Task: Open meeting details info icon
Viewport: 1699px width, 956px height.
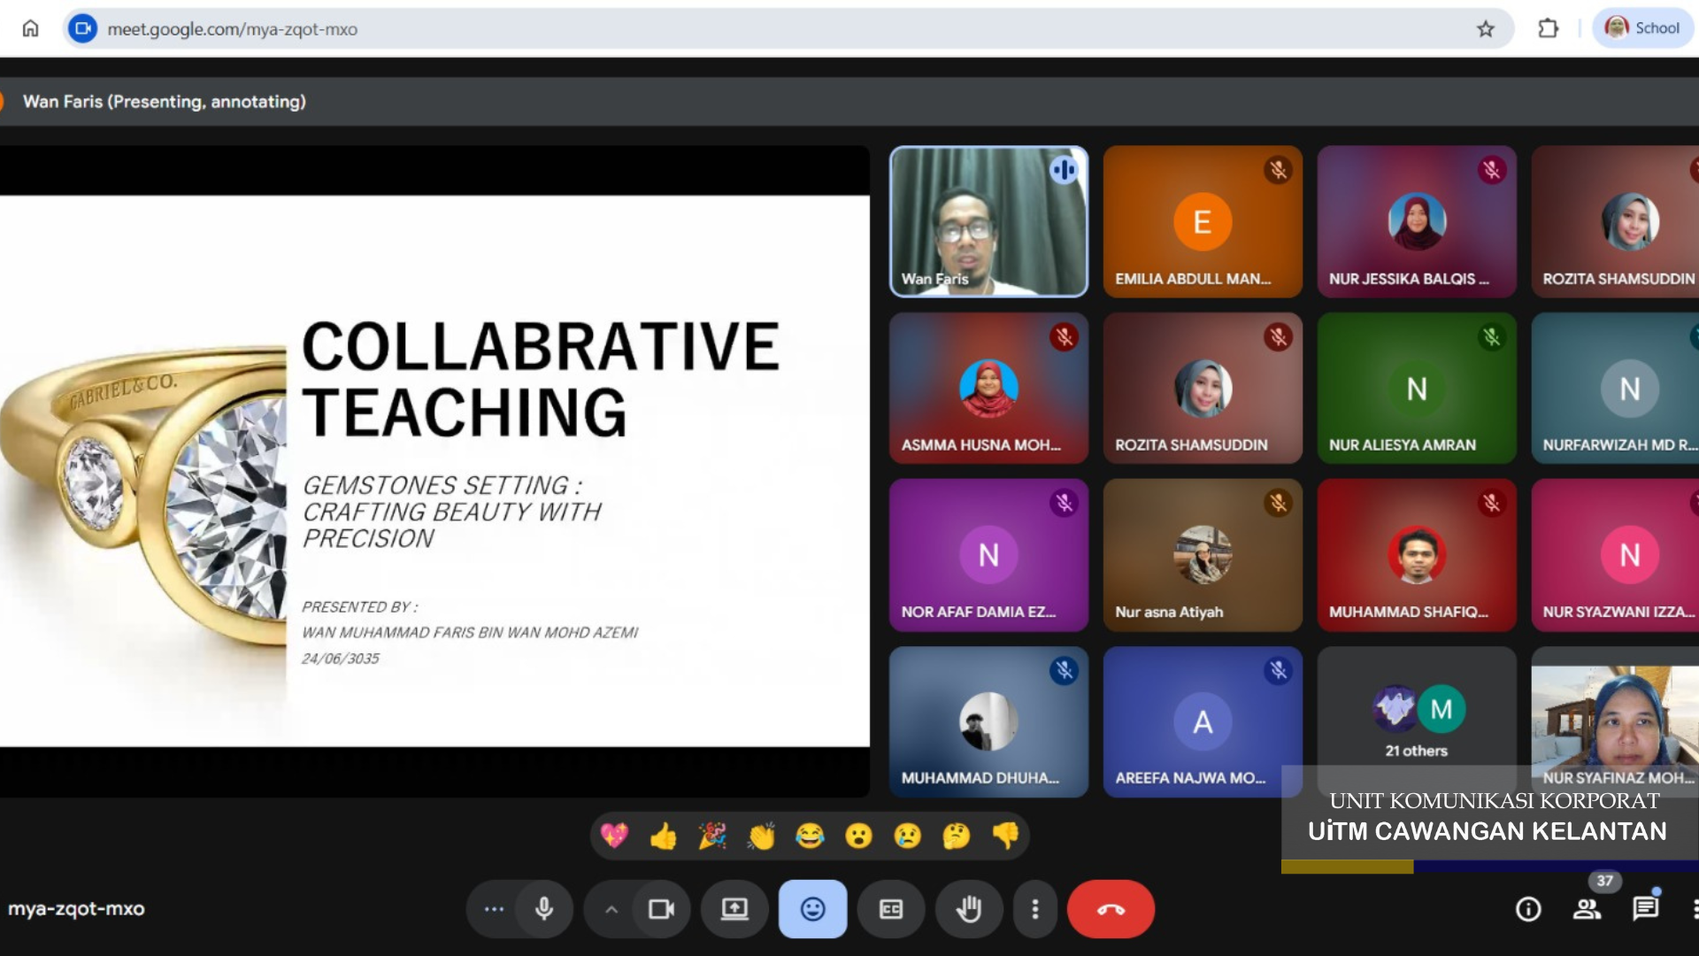Action: (x=1528, y=909)
